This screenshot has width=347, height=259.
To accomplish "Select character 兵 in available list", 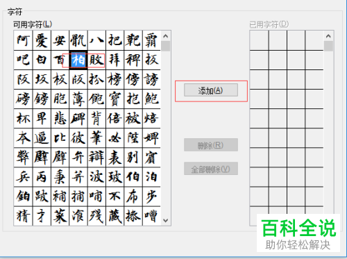I will pyautogui.click(x=23, y=177).
